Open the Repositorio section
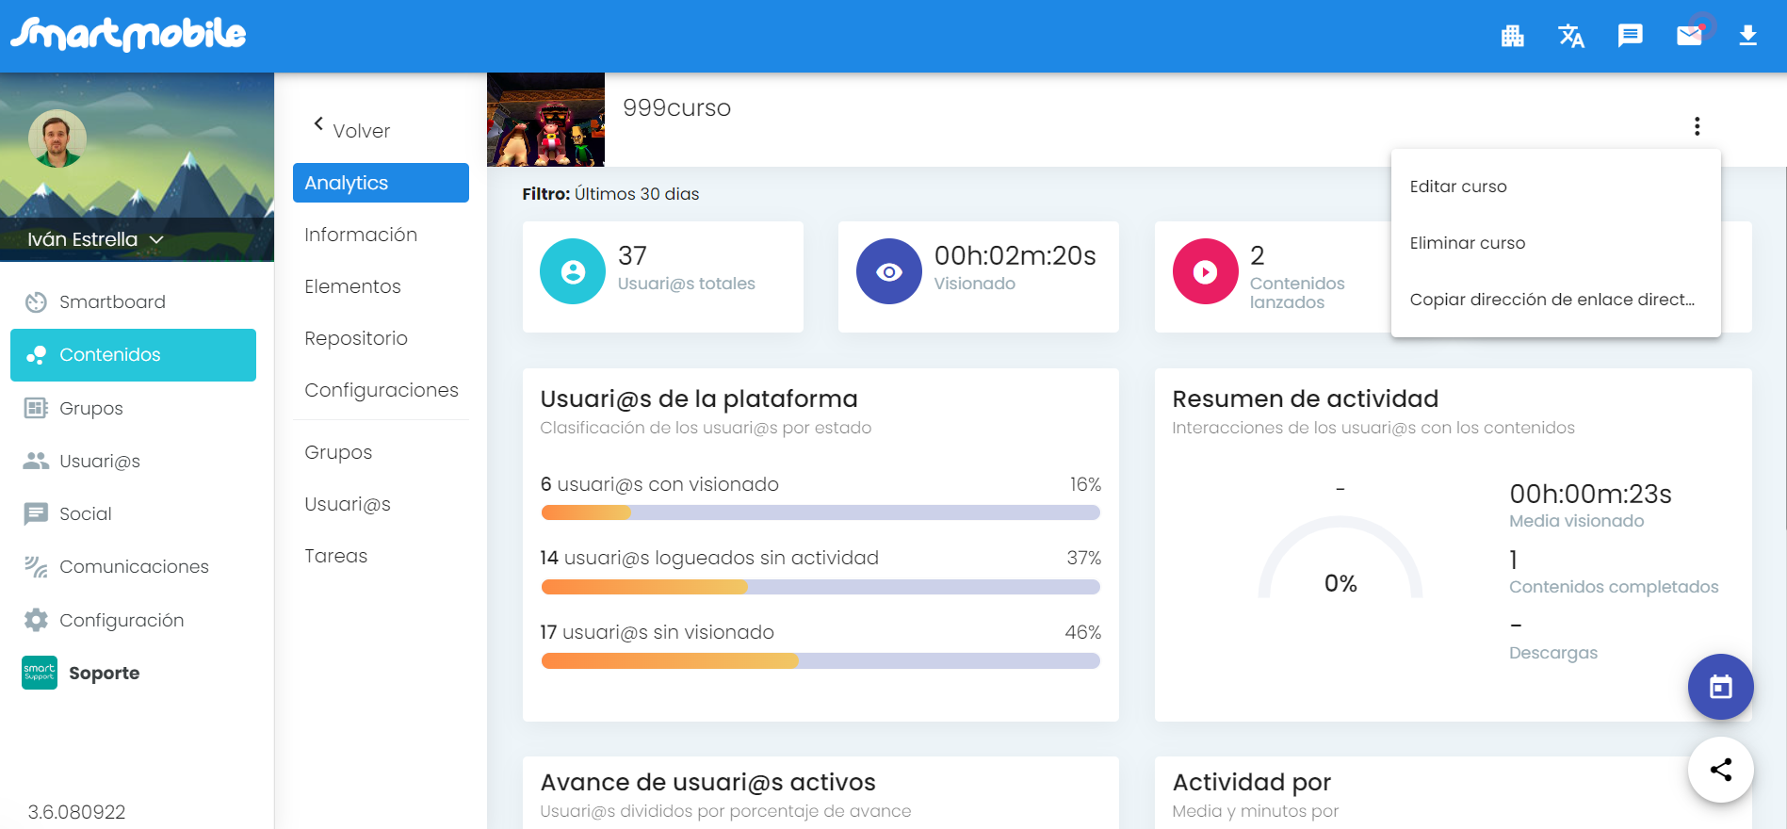The height and width of the screenshot is (829, 1787). point(356,338)
